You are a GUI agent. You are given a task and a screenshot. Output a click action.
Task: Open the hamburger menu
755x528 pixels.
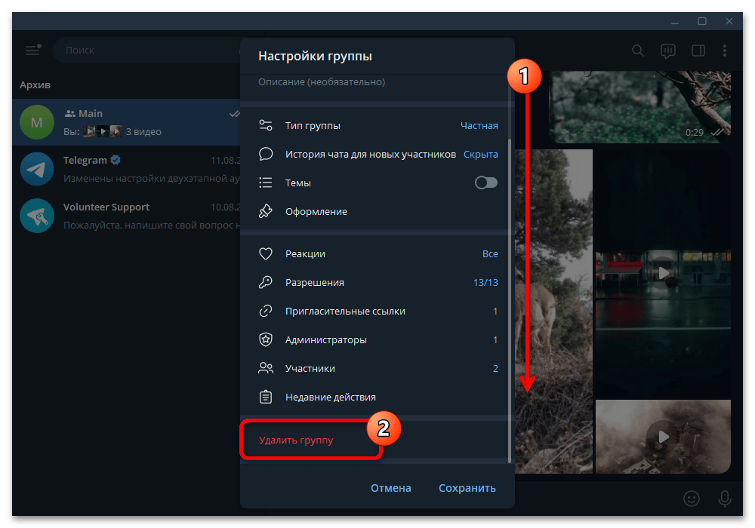(x=32, y=50)
